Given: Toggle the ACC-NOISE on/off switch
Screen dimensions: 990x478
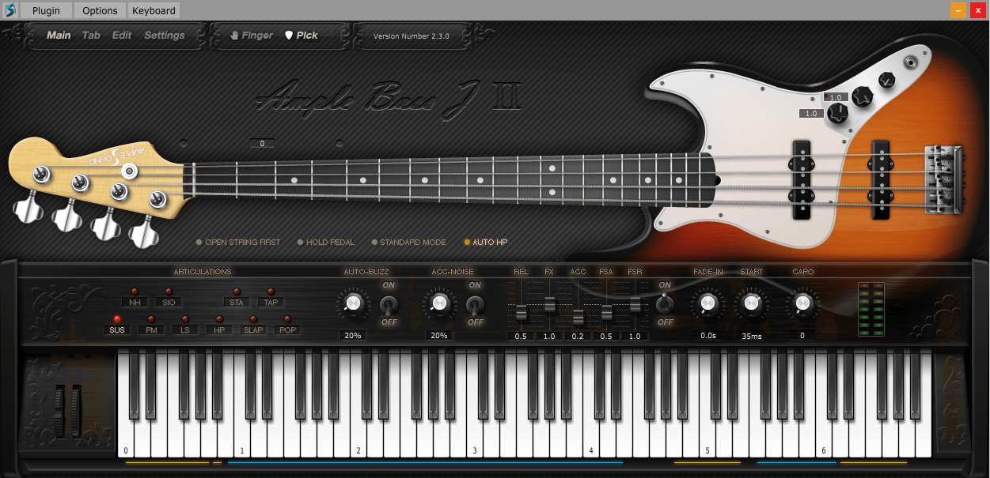Looking at the screenshot, I should click(475, 304).
